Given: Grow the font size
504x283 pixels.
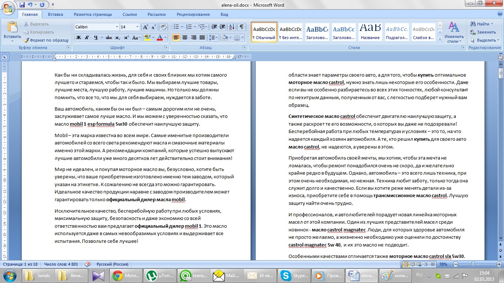Looking at the screenshot, I should pyautogui.click(x=145, y=27).
